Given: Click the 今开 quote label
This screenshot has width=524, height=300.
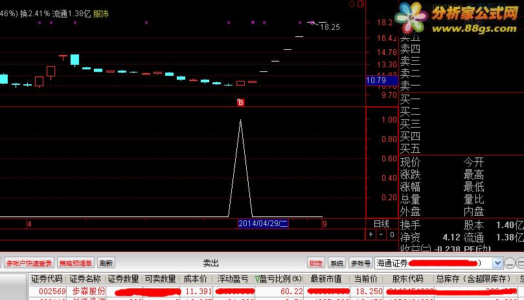Looking at the screenshot, I should [473, 163].
